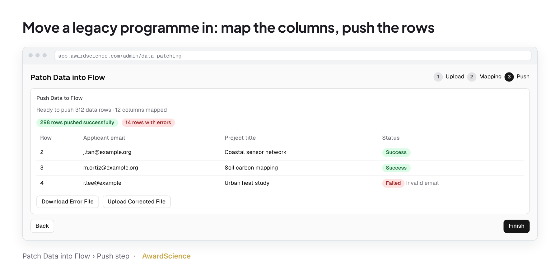Focus the browser address bar URL
This screenshot has width=560, height=275.
click(x=292, y=56)
